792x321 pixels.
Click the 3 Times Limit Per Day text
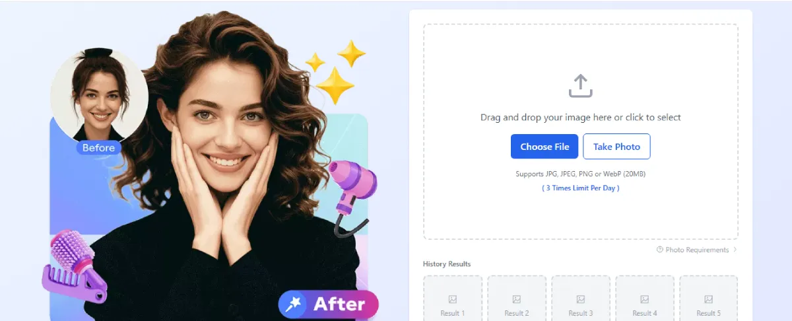point(580,188)
